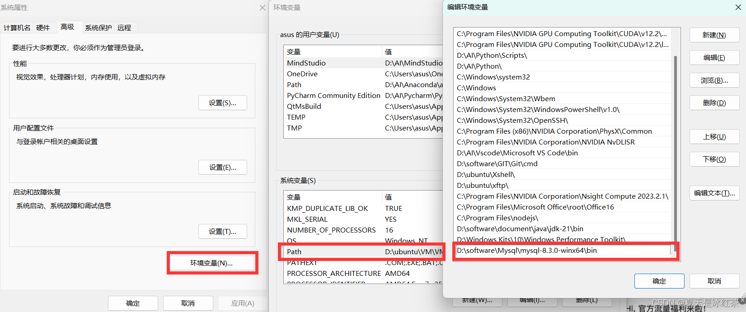Click the 下移(O) button
Image resolution: width=746 pixels, height=312 pixels.
[x=714, y=159]
